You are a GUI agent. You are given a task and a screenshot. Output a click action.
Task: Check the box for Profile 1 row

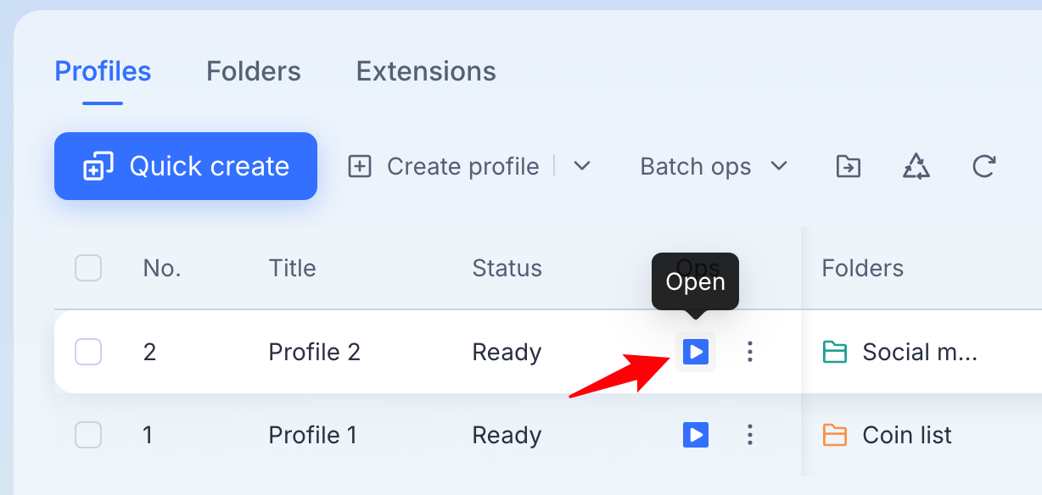88,436
